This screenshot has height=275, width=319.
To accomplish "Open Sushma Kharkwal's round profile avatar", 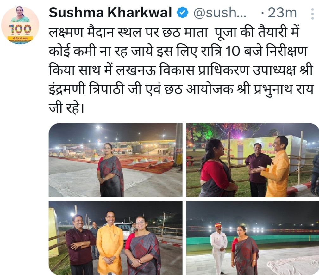I will tap(20, 25).
